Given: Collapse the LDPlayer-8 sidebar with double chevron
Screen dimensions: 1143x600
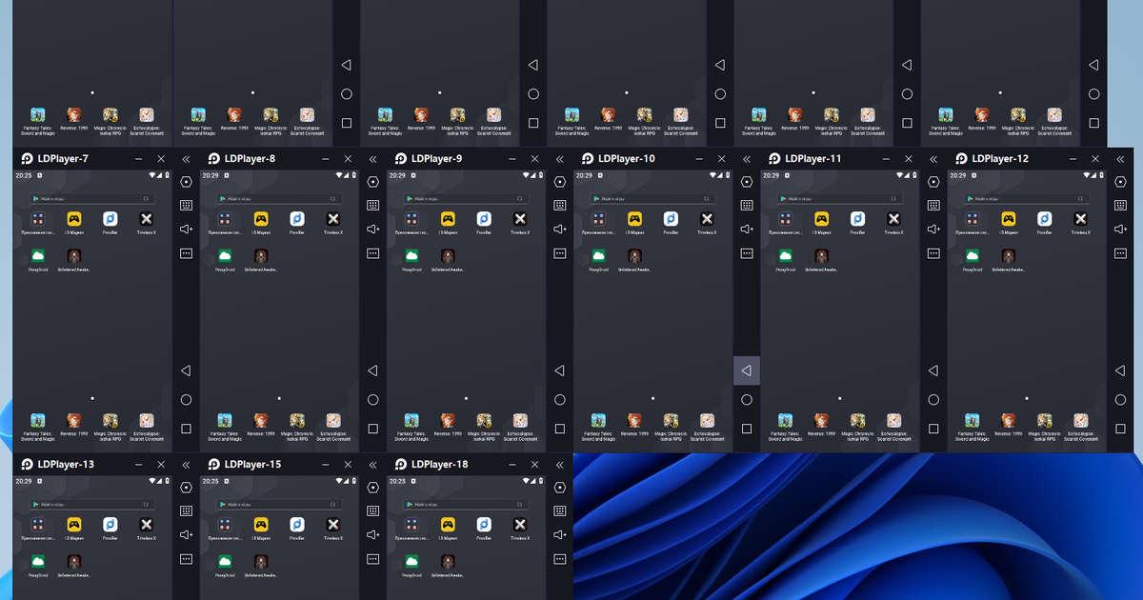Looking at the screenshot, I should (x=372, y=159).
